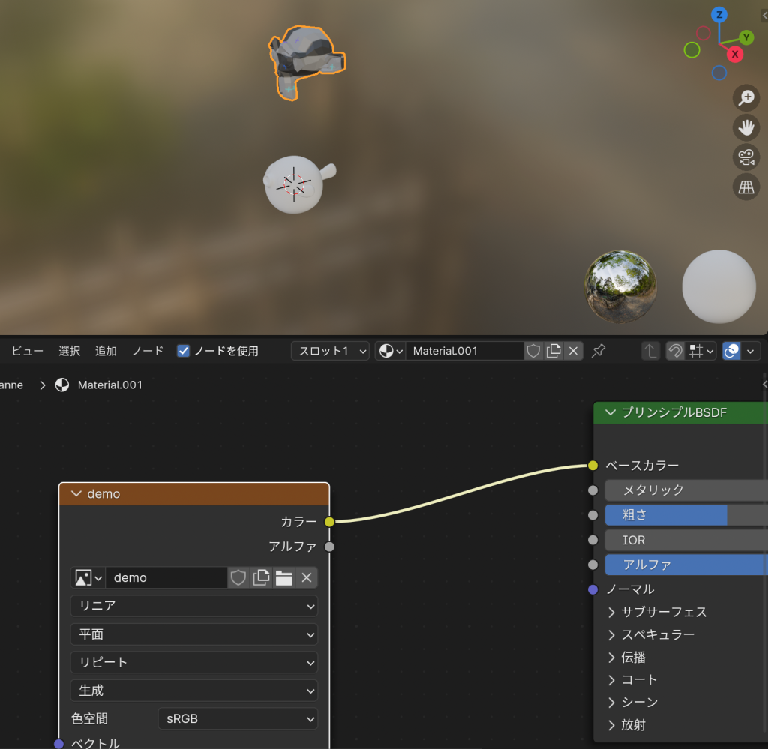Viewport: 768px width, 749px height.
Task: Open the 追加 menu
Action: pos(106,351)
